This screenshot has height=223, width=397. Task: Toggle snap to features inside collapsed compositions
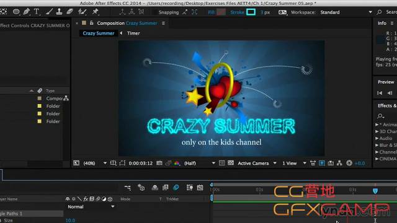click(x=194, y=12)
